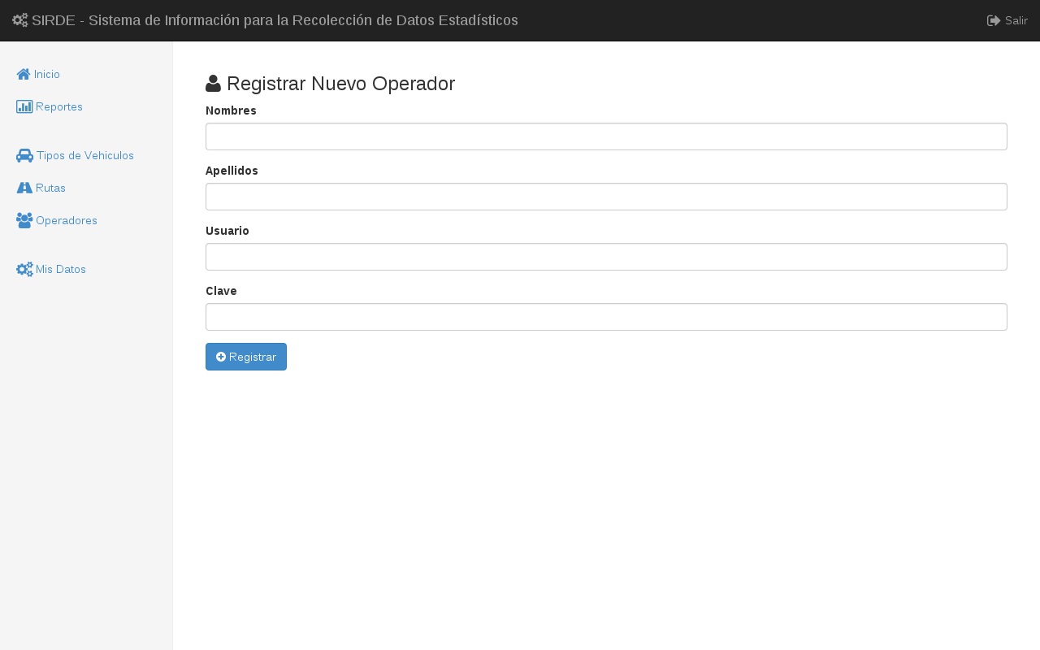This screenshot has height=650, width=1040.
Task: Log out using Salir
Action: pos(1007,20)
